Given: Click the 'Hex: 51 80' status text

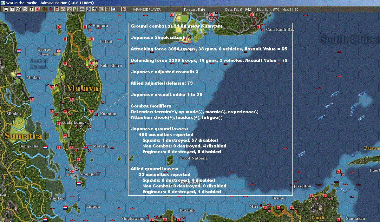Looking at the screenshot, I should point(290,10).
